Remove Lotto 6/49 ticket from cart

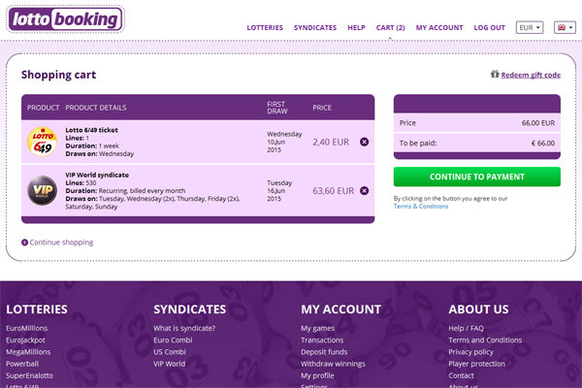click(x=364, y=142)
